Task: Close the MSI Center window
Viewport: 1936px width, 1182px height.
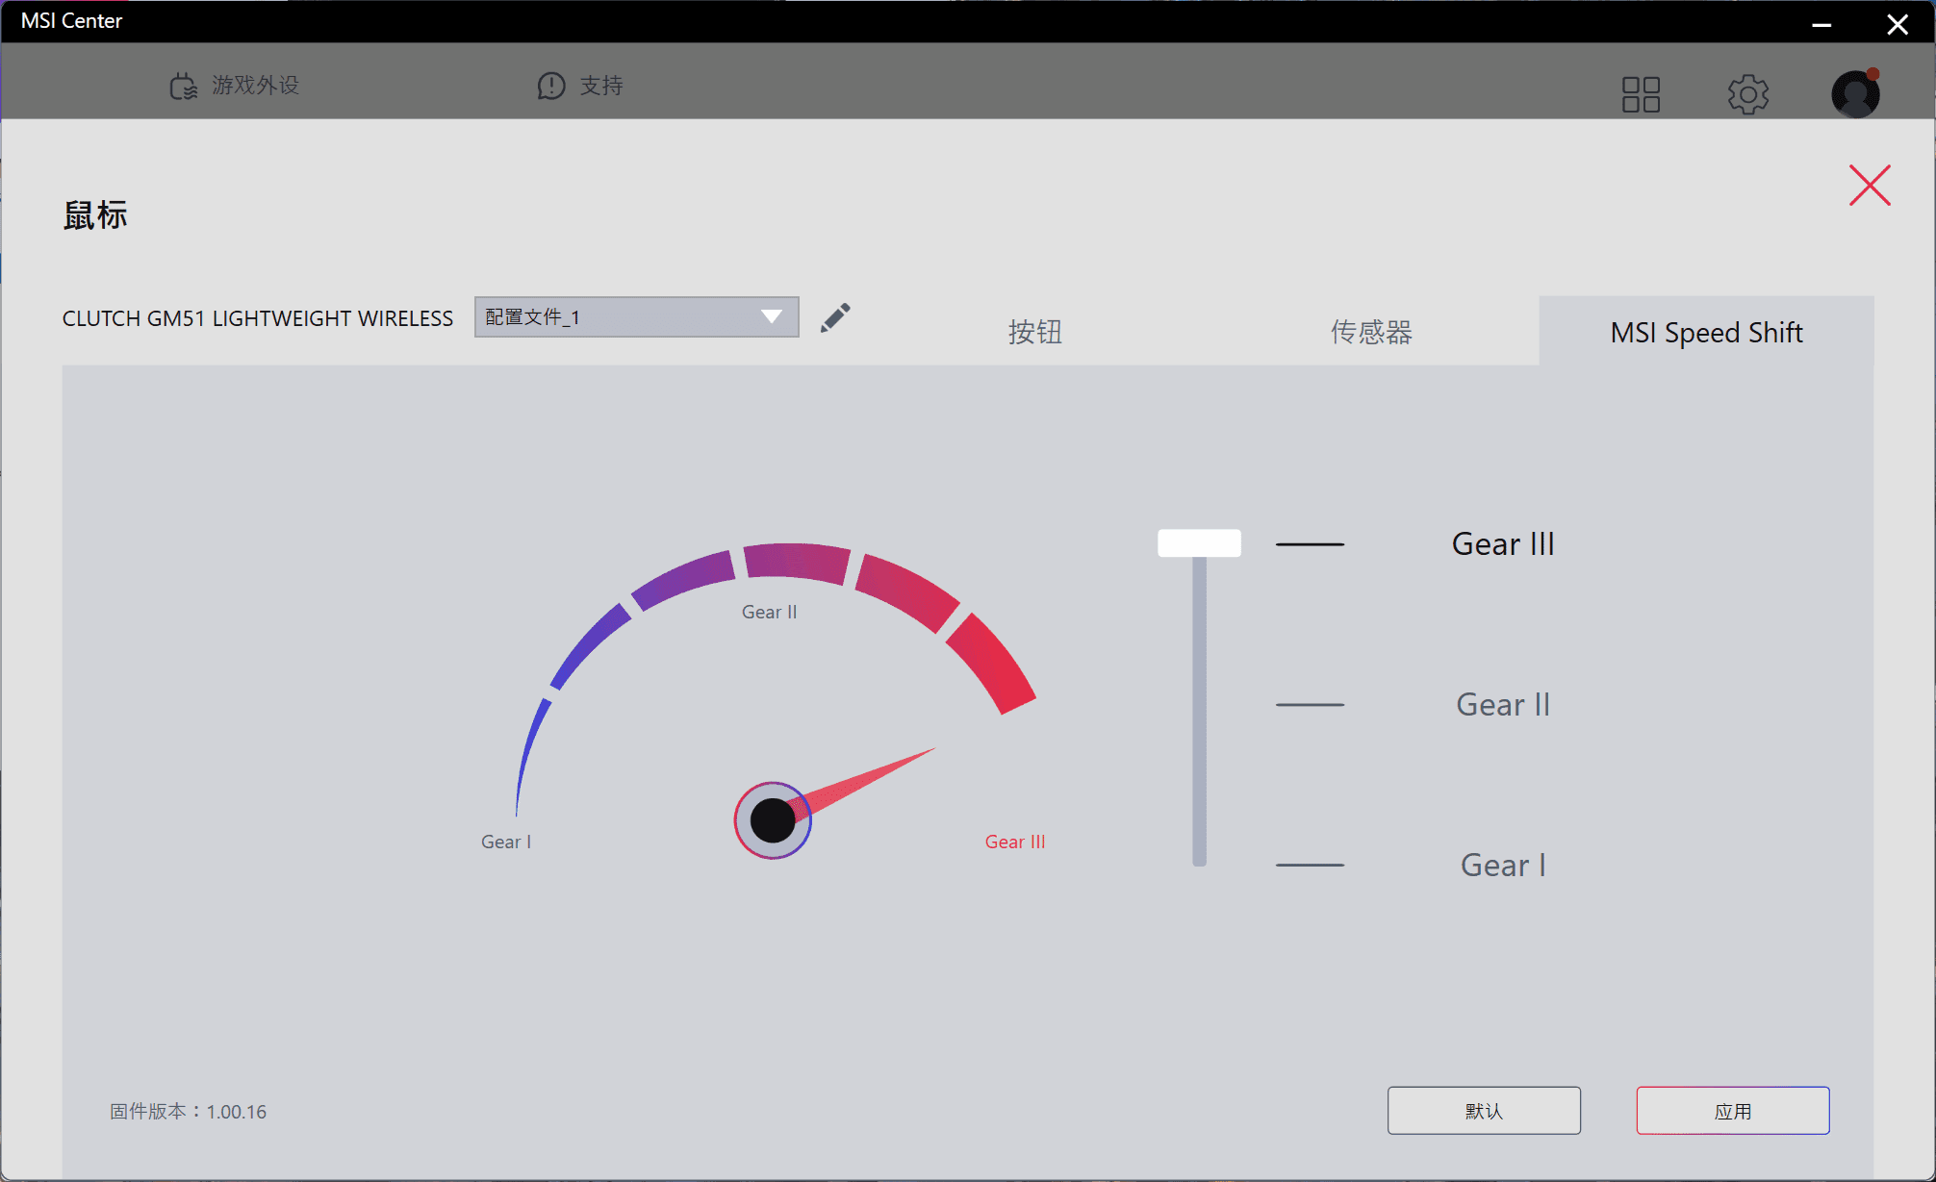Action: [x=1898, y=23]
